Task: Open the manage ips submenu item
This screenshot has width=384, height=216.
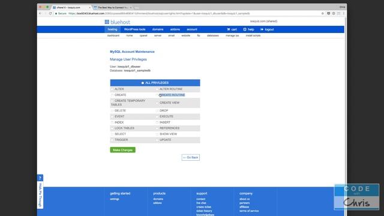Action: tap(232, 36)
